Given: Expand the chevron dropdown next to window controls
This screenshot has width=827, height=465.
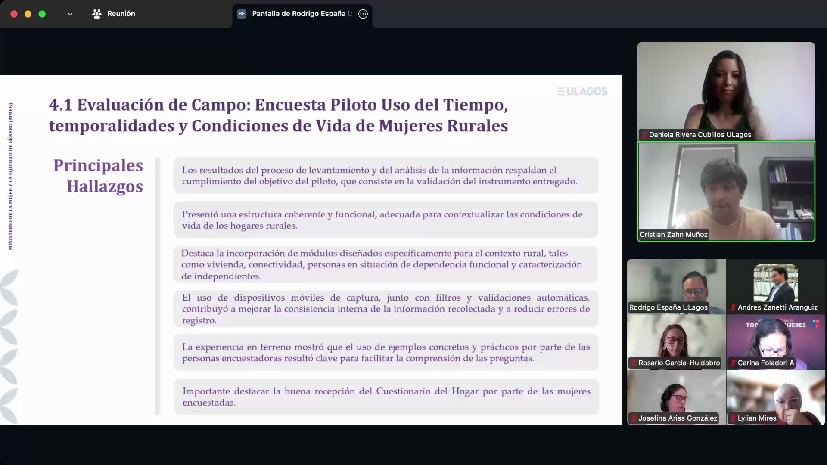Looking at the screenshot, I should (x=70, y=14).
